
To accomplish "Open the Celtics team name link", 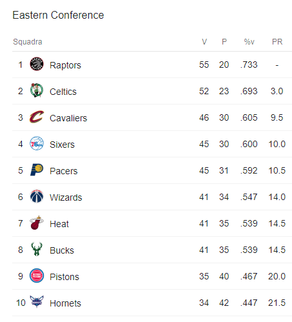I will [x=63, y=92].
